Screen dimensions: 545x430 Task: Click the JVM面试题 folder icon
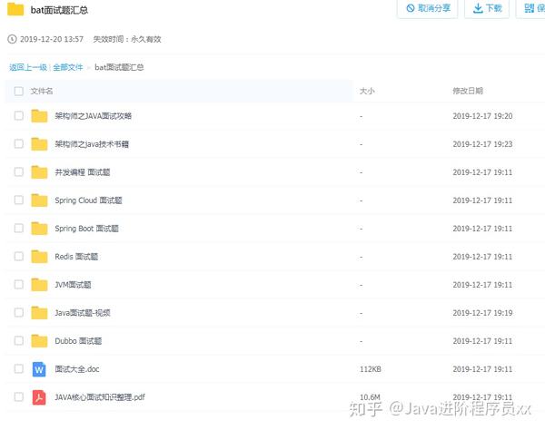tap(39, 285)
